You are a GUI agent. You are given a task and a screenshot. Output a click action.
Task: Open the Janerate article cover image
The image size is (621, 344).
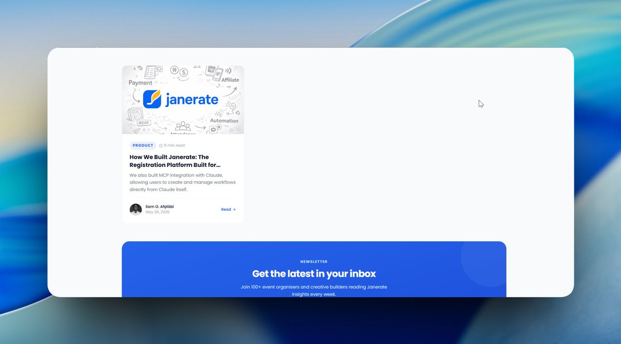[x=183, y=100]
